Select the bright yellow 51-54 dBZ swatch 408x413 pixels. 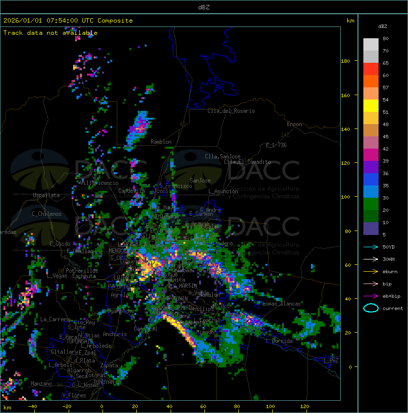pos(371,105)
